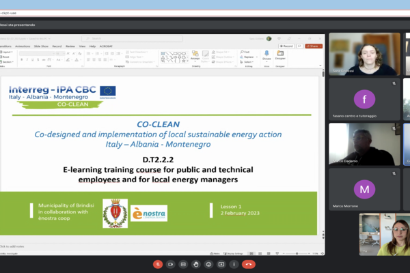The width and height of the screenshot is (410, 273).
Task: Click Display Settings in status bar
Action: (x=233, y=253)
